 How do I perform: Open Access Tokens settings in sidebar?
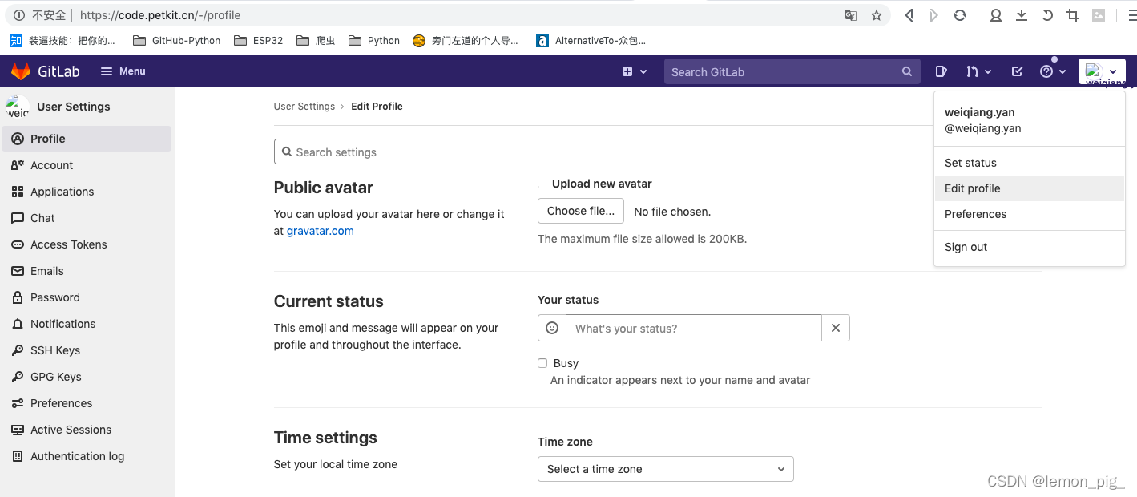point(68,244)
